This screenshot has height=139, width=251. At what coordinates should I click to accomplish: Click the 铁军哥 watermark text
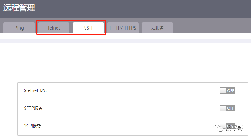point(234,128)
